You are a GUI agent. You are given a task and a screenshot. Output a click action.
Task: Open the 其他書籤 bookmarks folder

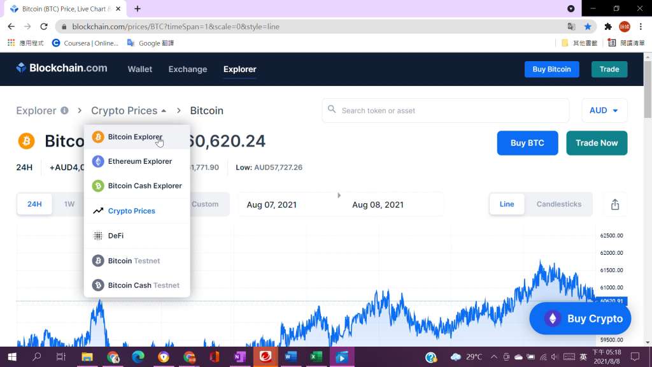pyautogui.click(x=579, y=43)
